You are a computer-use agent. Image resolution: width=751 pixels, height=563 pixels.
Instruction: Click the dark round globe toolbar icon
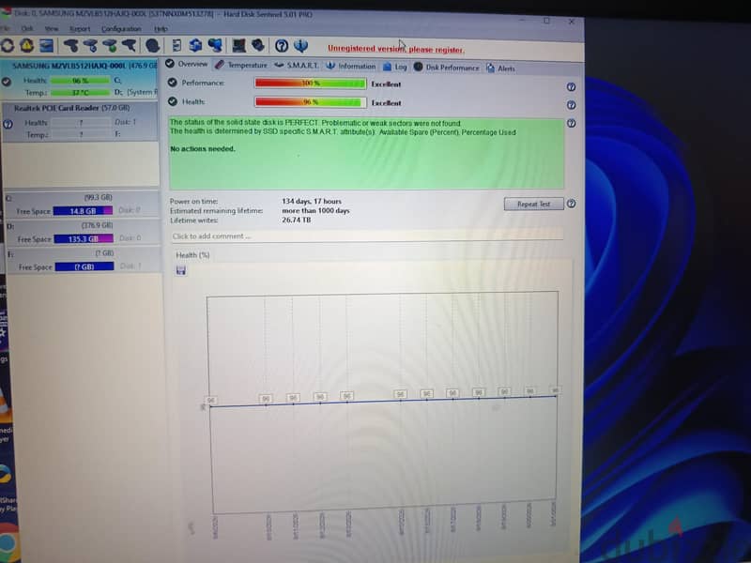[152, 45]
